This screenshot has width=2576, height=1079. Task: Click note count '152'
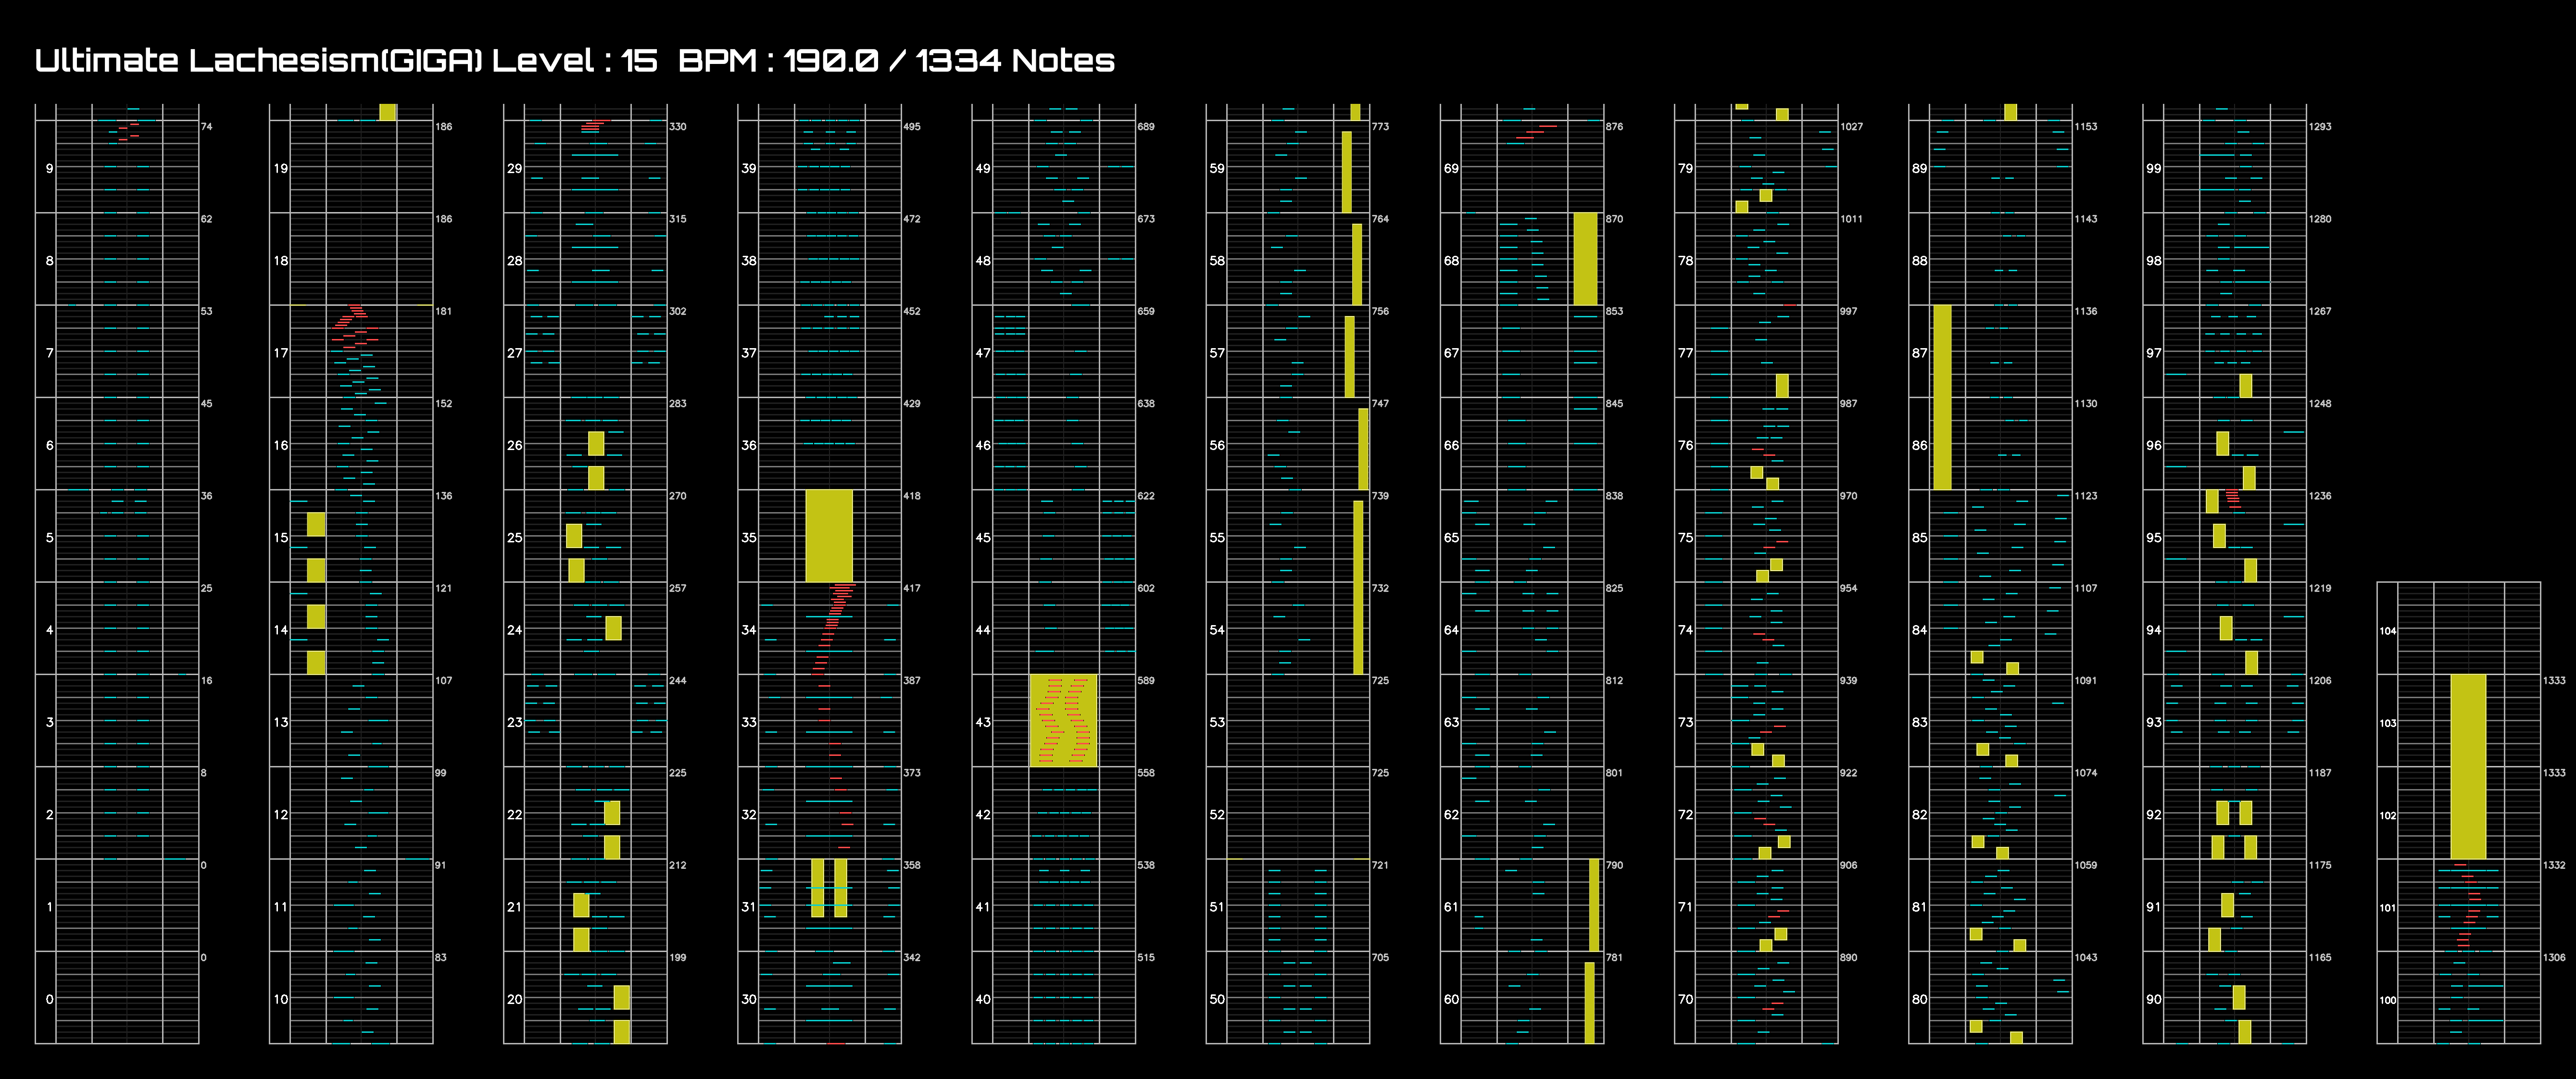pos(443,404)
